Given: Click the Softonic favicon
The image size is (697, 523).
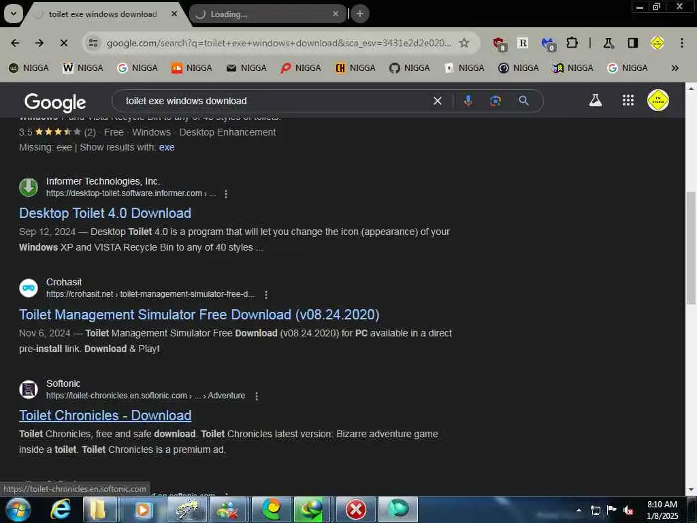Looking at the screenshot, I should 29,390.
